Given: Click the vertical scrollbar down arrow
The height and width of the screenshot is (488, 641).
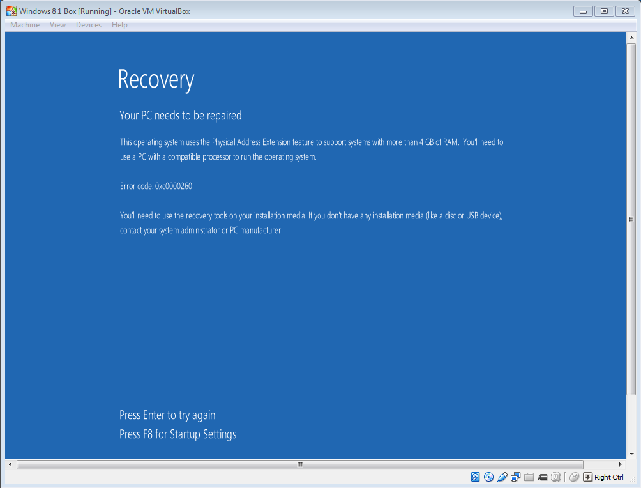Looking at the screenshot, I should [x=631, y=454].
